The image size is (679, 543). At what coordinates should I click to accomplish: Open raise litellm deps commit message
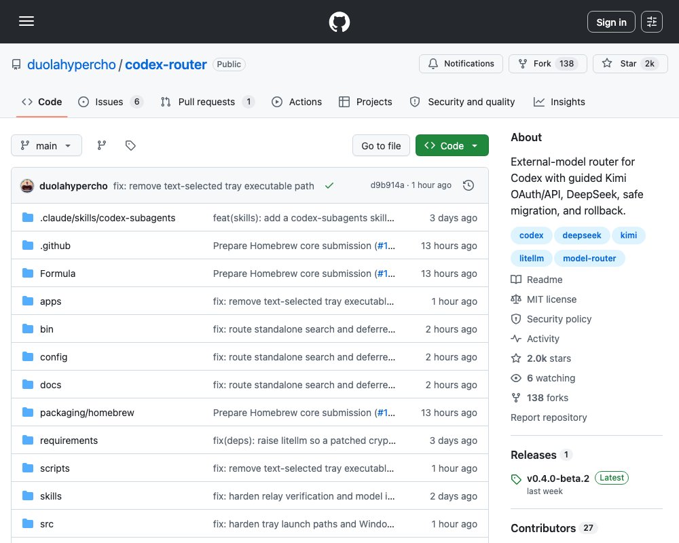[x=304, y=441]
